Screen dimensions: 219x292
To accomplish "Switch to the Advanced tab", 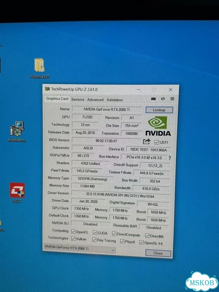I will point(95,100).
